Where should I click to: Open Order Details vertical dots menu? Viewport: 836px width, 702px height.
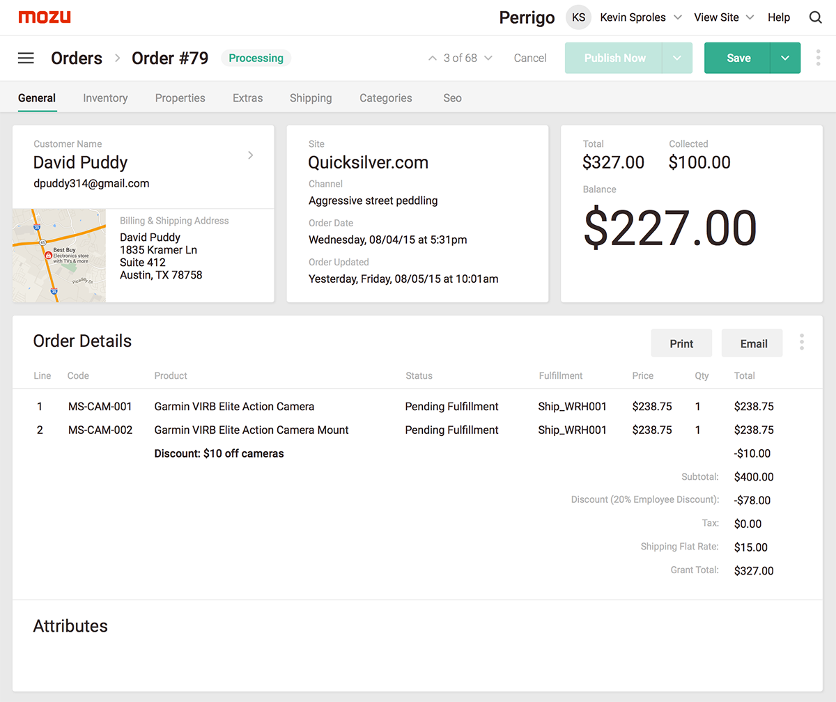802,342
